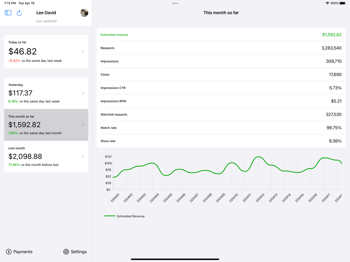Click the Payments dollar icon
Image resolution: width=350 pixels, height=262 pixels.
click(x=9, y=252)
